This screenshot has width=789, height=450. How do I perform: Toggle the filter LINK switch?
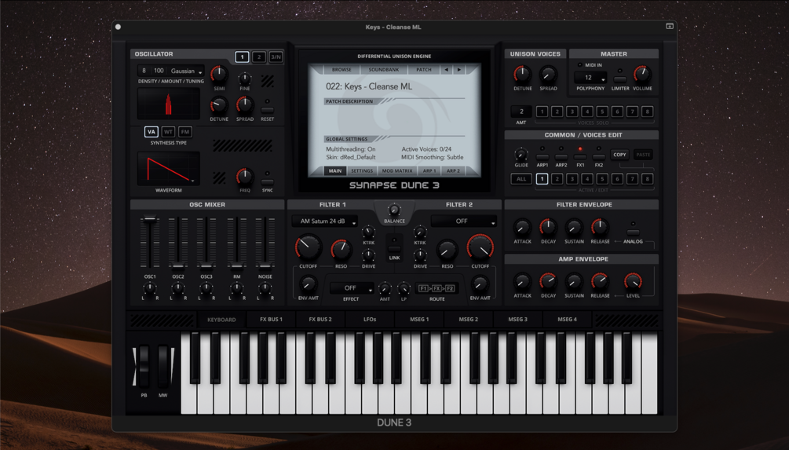394,249
